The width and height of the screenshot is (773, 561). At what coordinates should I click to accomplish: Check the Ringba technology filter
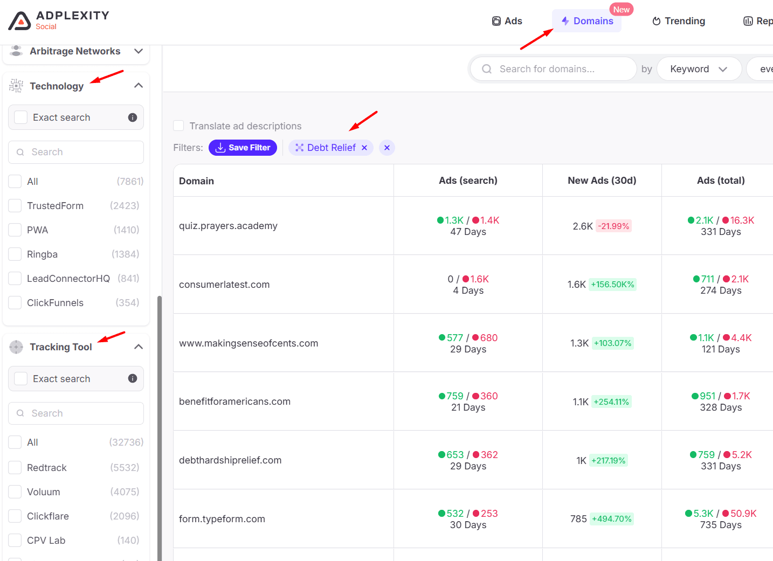click(x=15, y=254)
